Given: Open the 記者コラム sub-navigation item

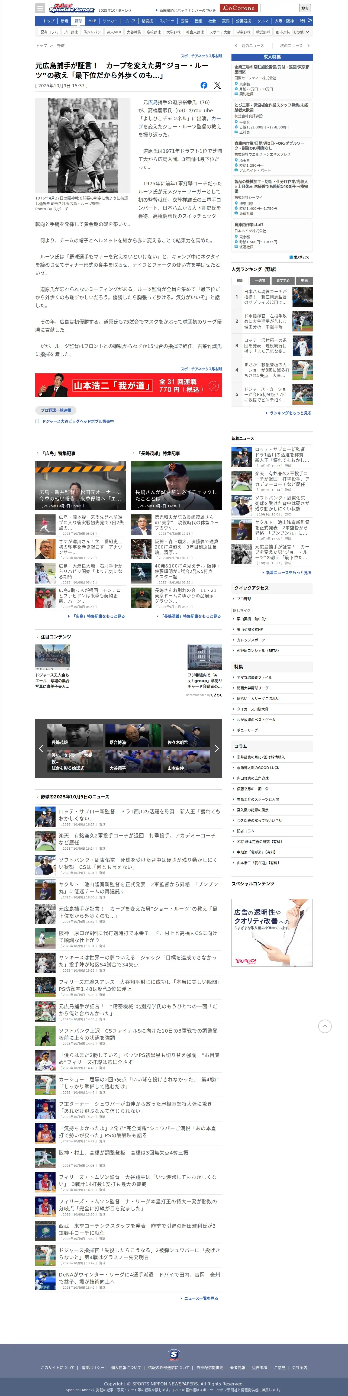Looking at the screenshot, I should (x=49, y=32).
